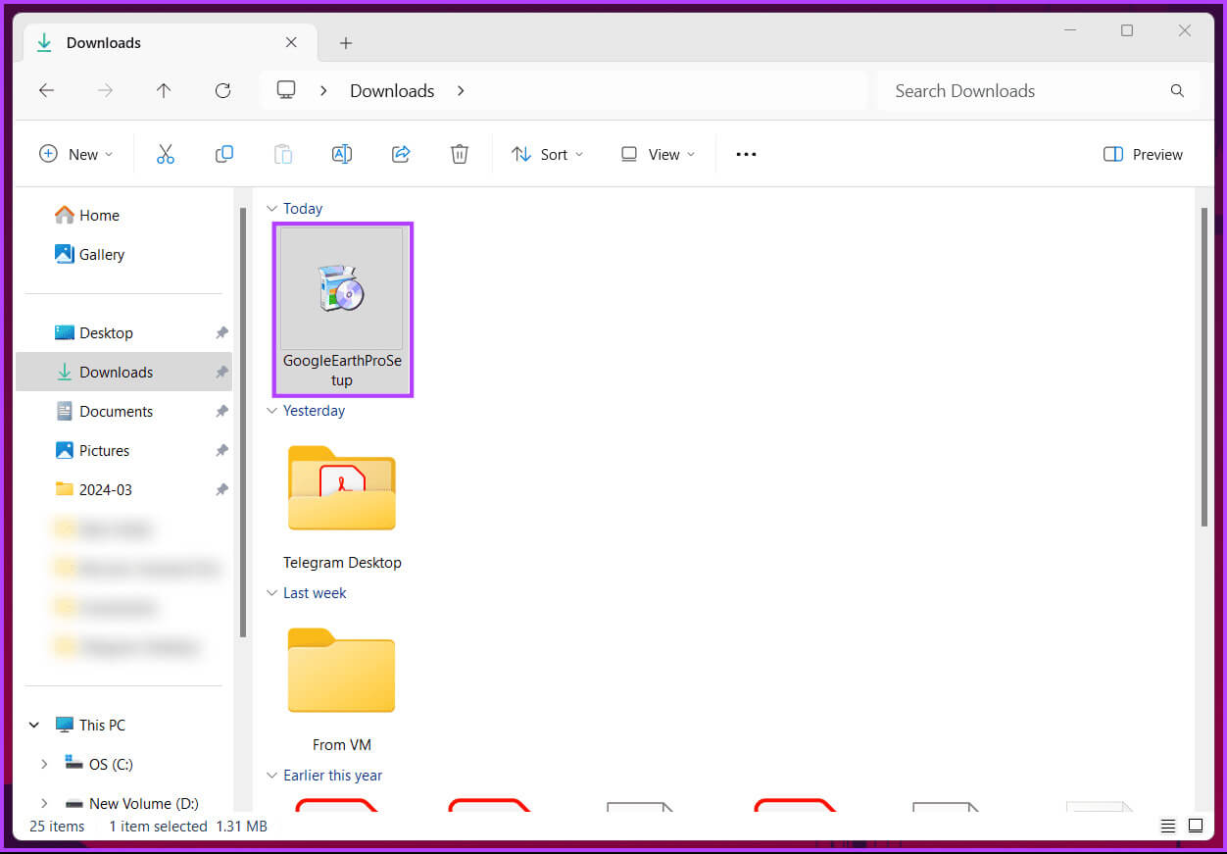Click the forward navigation arrow

point(105,90)
